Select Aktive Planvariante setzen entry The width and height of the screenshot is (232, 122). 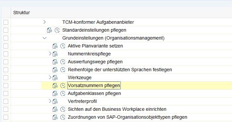[95, 46]
